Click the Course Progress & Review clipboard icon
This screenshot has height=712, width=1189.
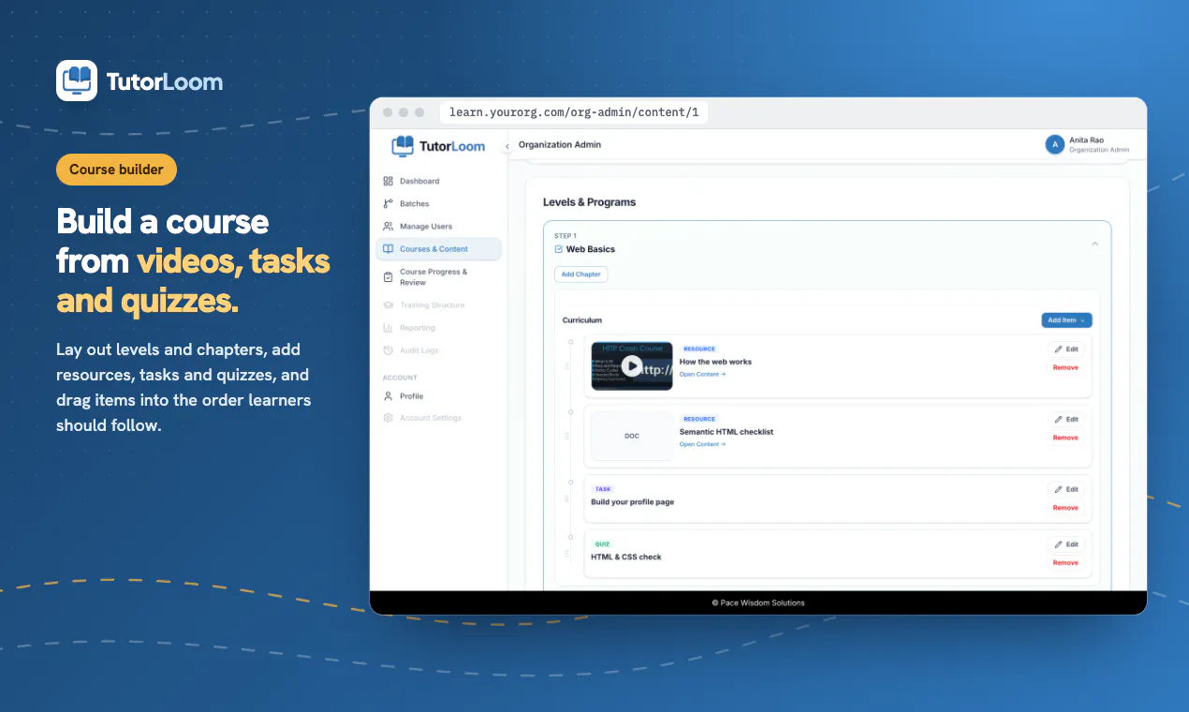[x=389, y=276]
